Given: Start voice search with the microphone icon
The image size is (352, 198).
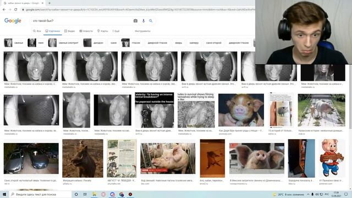Looking at the screenshot, I should 144,21.
